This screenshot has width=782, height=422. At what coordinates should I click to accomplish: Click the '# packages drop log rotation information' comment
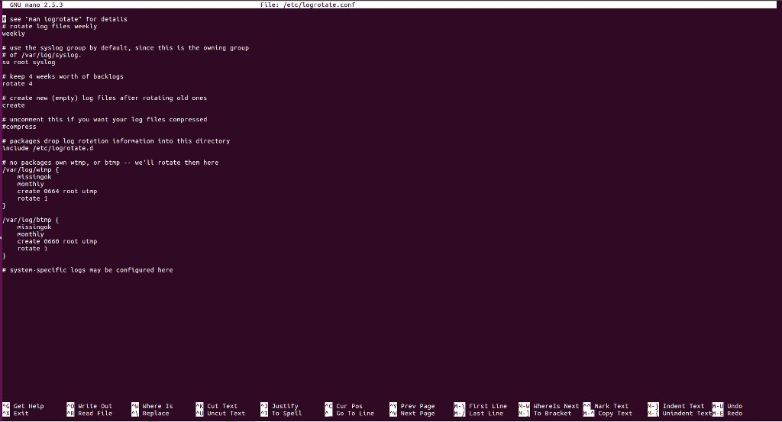point(116,141)
